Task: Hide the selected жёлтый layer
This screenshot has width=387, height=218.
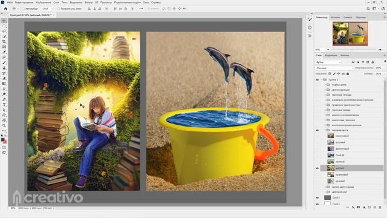Action: [317, 168]
